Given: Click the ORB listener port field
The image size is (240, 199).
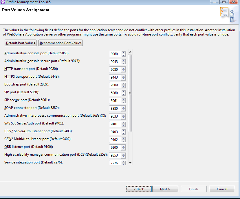Looking at the screenshot, I should click(x=116, y=147).
